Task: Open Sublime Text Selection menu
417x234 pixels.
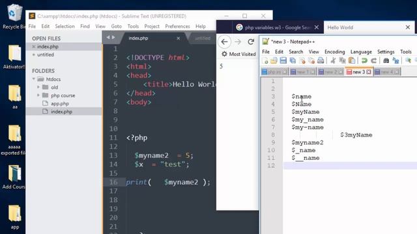Action: tap(65, 26)
